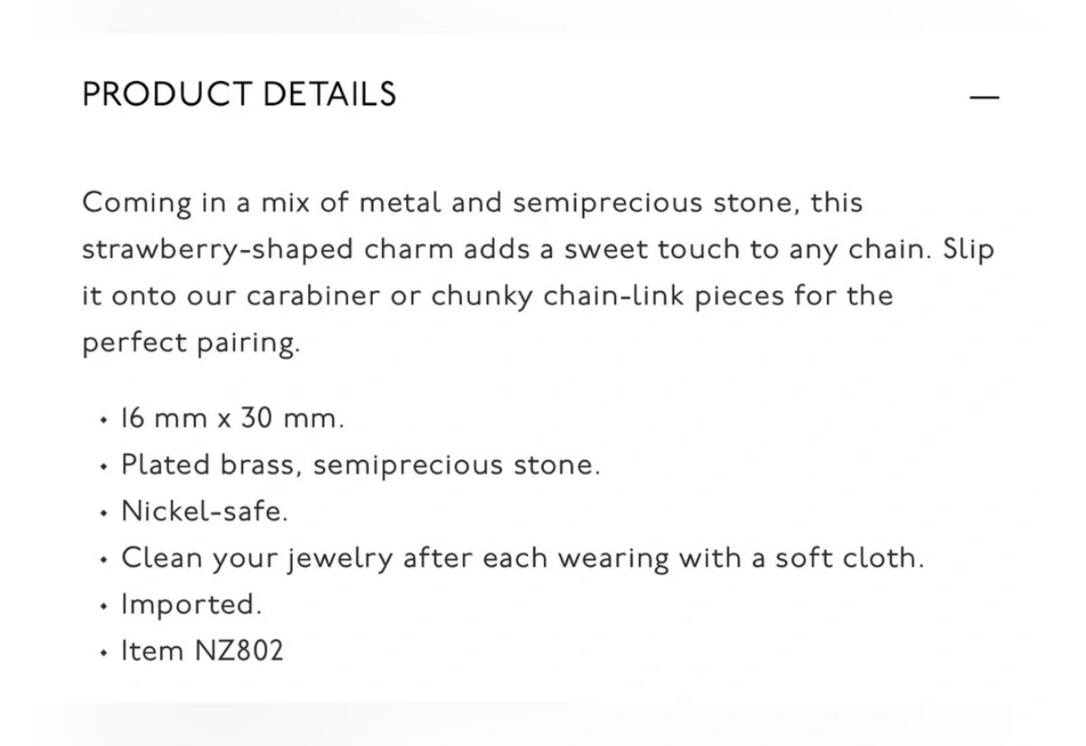The height and width of the screenshot is (746, 1086).
Task: Click the item number "NZ802"
Action: tap(240, 651)
